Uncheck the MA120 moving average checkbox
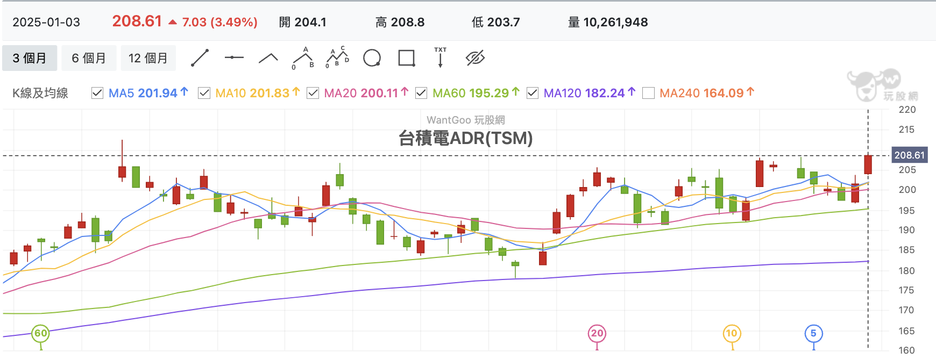This screenshot has width=936, height=359. click(533, 94)
